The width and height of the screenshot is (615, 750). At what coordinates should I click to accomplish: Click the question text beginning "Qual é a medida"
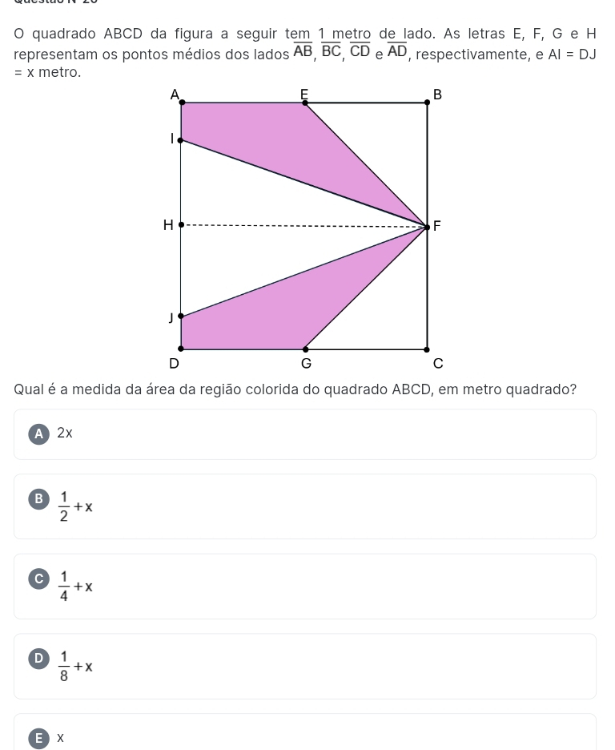pos(295,390)
